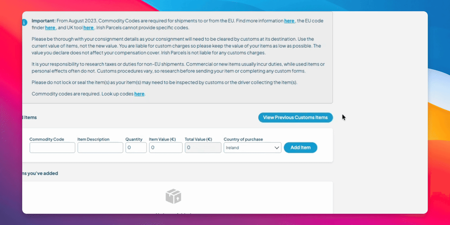
Task: Click the package box icon in empty list
Action: pos(173,197)
